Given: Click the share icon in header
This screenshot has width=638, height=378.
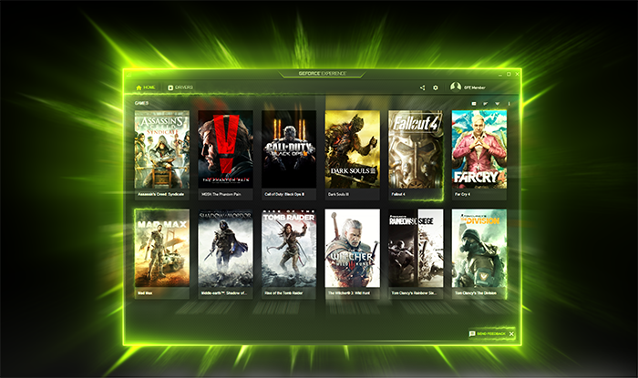Looking at the screenshot, I should pos(422,87).
